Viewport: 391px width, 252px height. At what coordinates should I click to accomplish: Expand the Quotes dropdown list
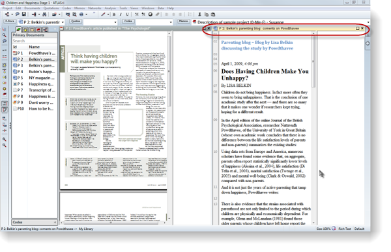(115, 22)
